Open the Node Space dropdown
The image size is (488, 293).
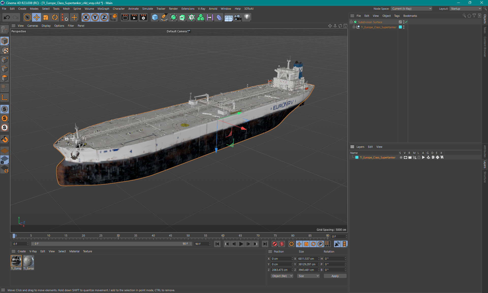[411, 9]
